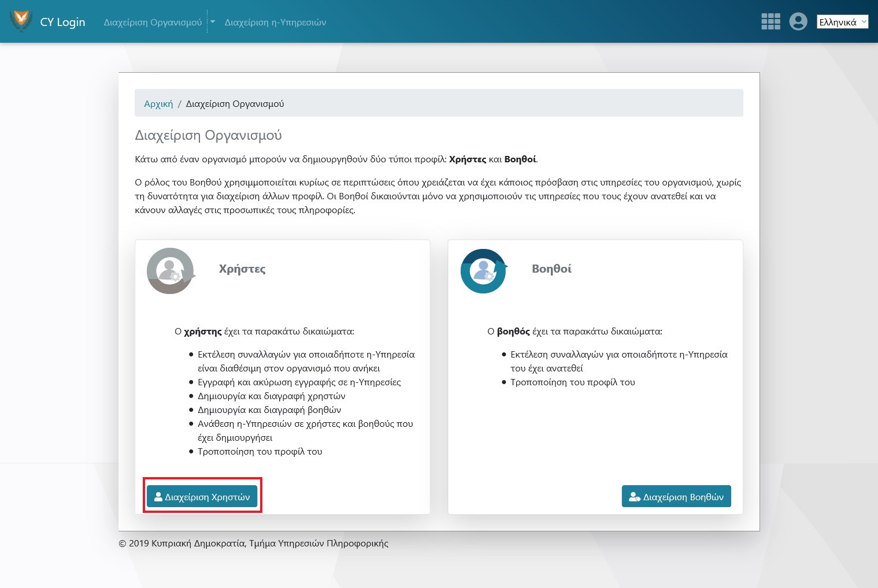Expand the Διαχείριση Οργανισμού dropdown caret
Screen dimensions: 878x588
213,22
